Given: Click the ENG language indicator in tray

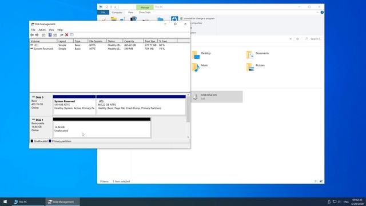Looking at the screenshot, I should 346,202.
